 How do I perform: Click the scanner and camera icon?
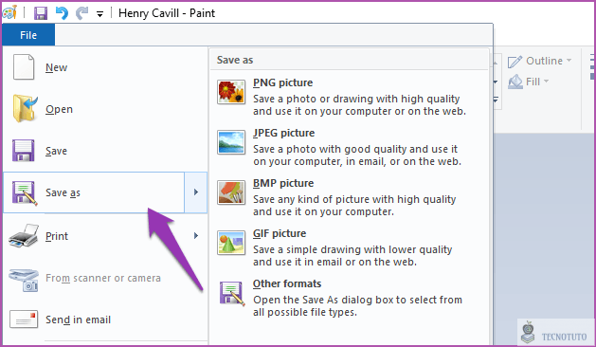point(24,280)
